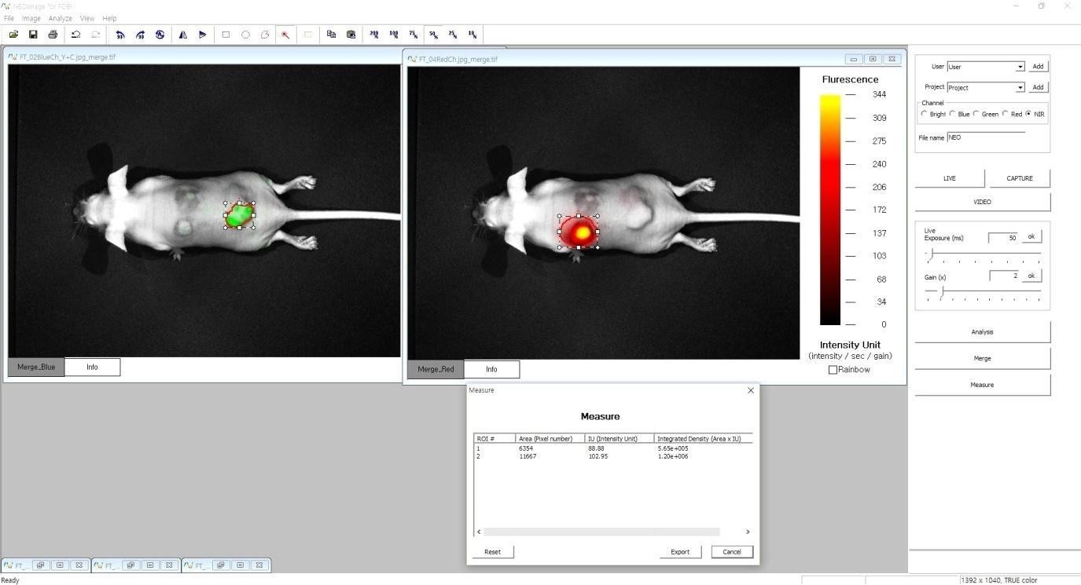Click the Paste icon in toolbar
This screenshot has height=585, width=1081.
[351, 35]
